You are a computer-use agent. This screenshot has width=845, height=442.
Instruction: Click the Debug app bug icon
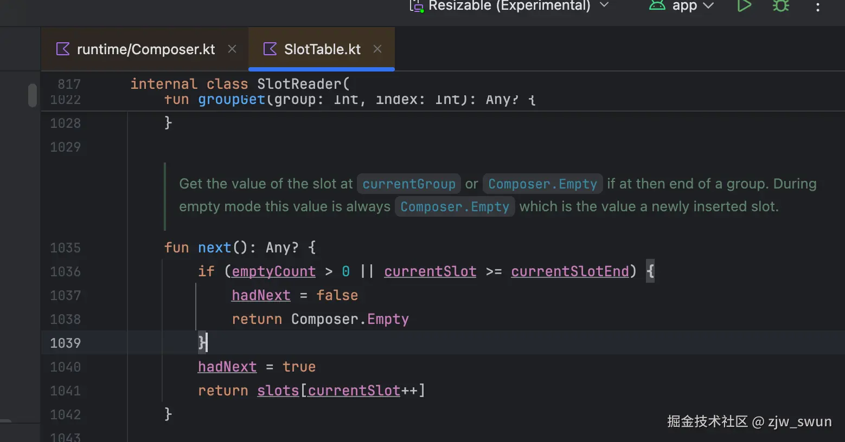pyautogui.click(x=781, y=6)
